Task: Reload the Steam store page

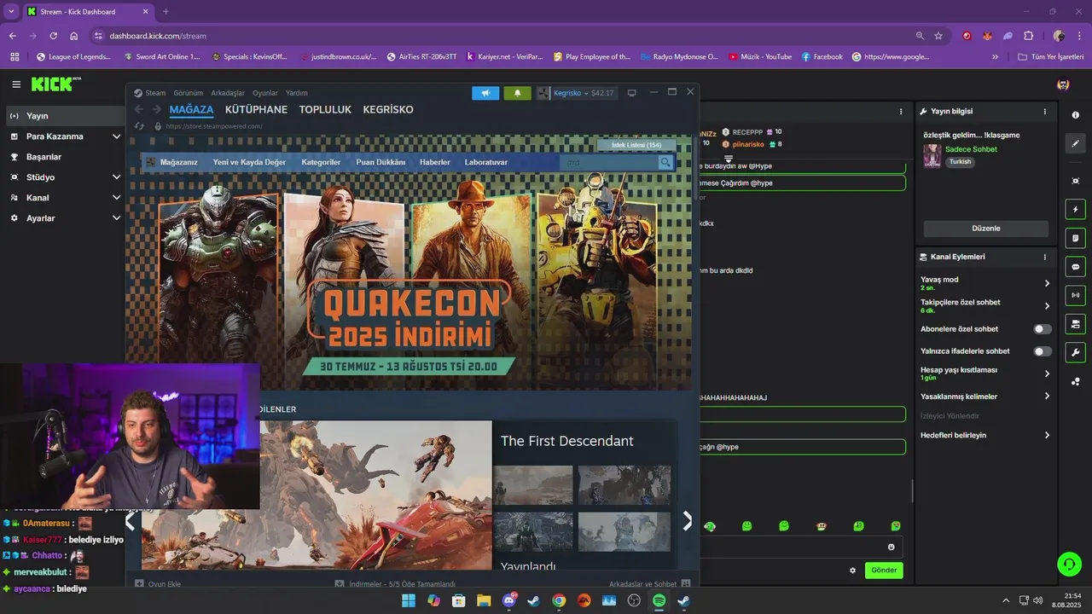Action: point(140,126)
